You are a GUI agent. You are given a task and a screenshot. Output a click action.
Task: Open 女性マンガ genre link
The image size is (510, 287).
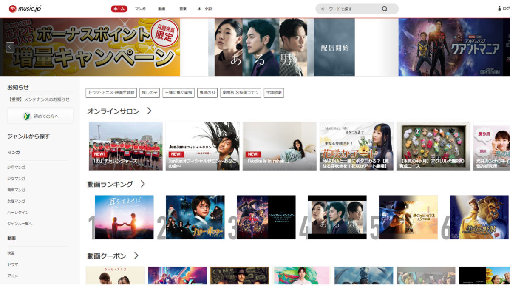point(16,201)
